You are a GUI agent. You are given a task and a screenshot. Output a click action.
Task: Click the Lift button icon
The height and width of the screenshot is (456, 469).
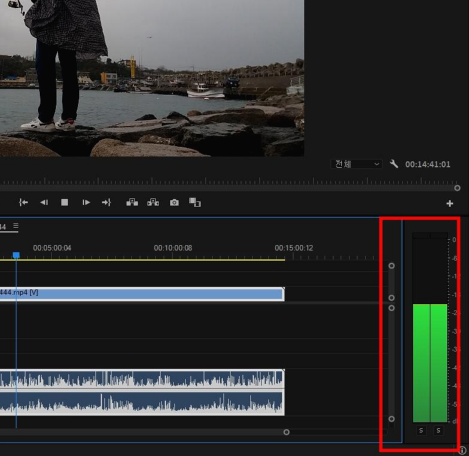pos(132,202)
